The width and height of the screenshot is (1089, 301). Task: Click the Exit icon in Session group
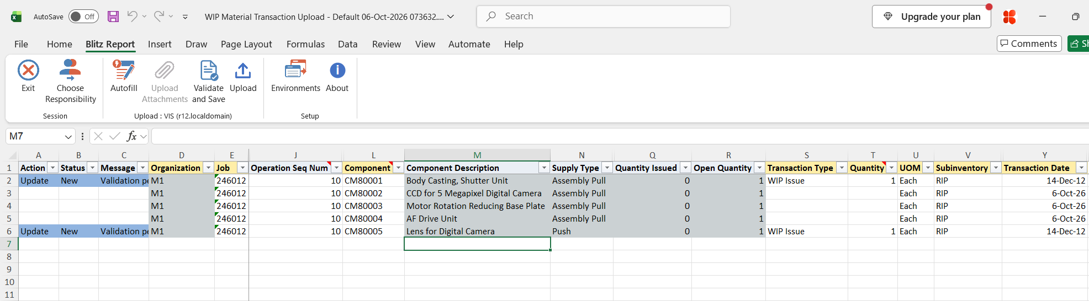(x=28, y=71)
